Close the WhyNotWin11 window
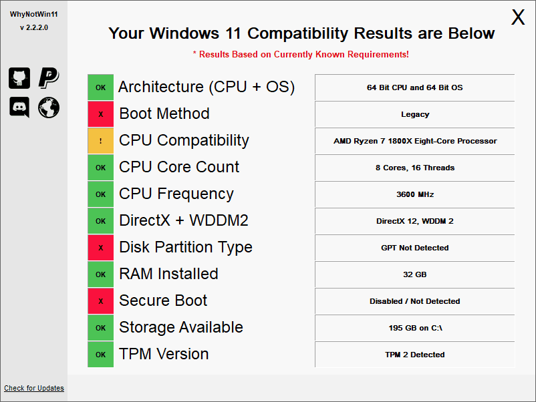 (x=518, y=17)
